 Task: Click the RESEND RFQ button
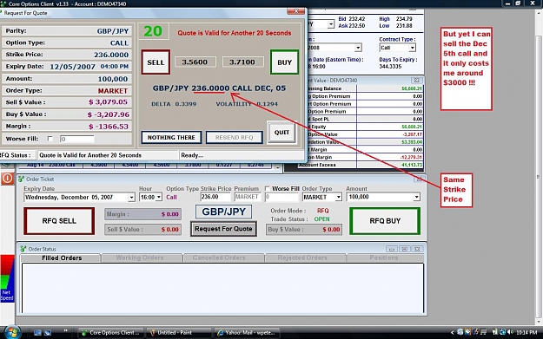[234, 137]
